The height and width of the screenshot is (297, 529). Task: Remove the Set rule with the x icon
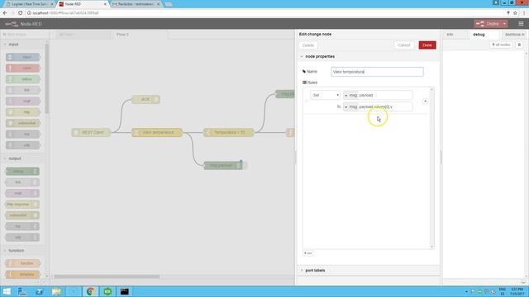(x=425, y=101)
